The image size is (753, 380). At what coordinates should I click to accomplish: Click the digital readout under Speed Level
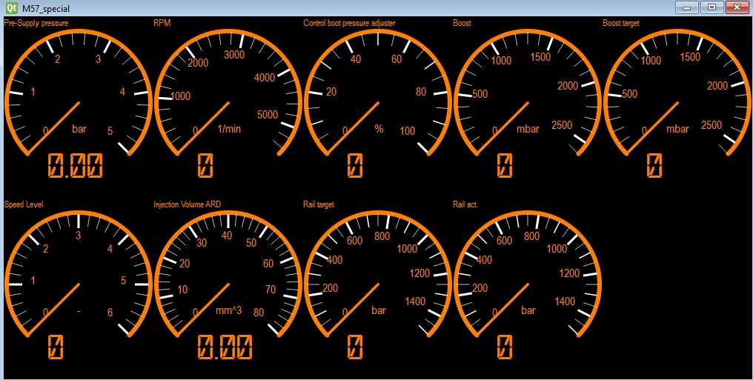[56, 347]
